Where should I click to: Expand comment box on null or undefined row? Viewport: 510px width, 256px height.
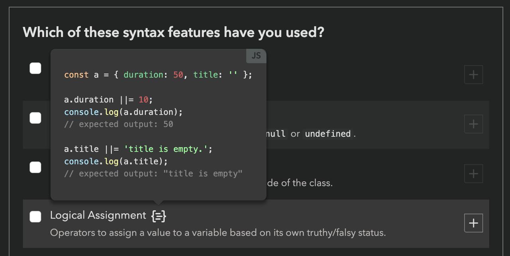pyautogui.click(x=473, y=124)
